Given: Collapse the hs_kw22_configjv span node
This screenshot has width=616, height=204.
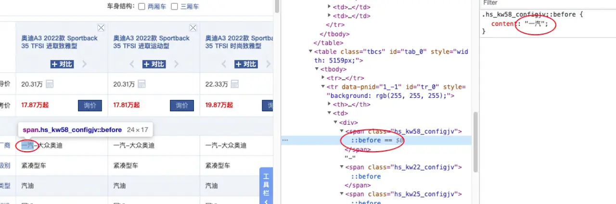Looking at the screenshot, I should pos(342,167).
